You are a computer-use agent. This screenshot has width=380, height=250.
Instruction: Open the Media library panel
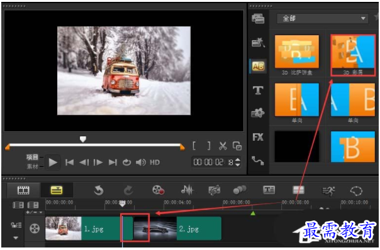258,19
